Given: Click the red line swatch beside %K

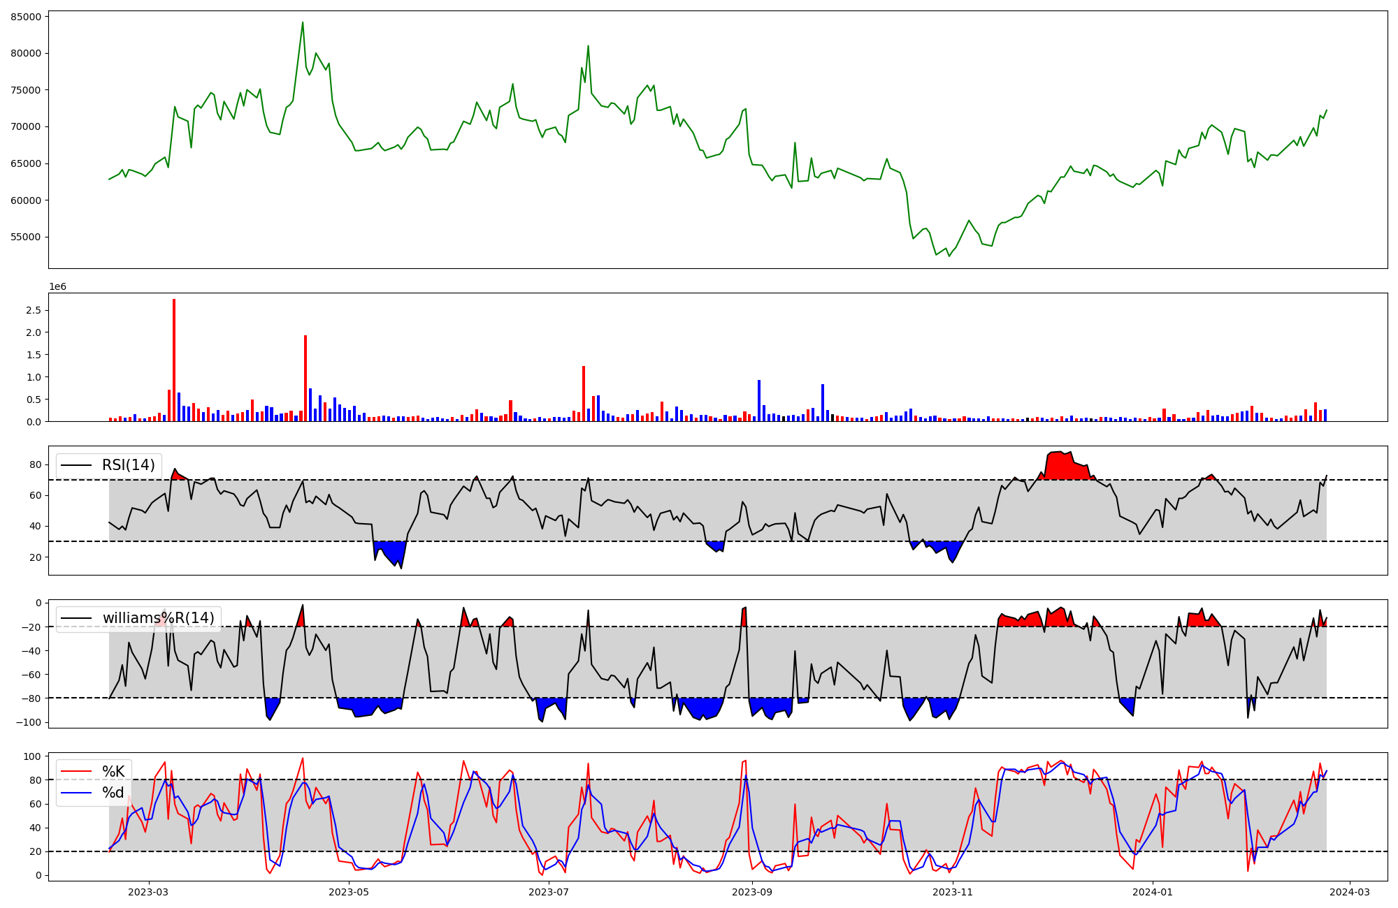Looking at the screenshot, I should point(76,771).
